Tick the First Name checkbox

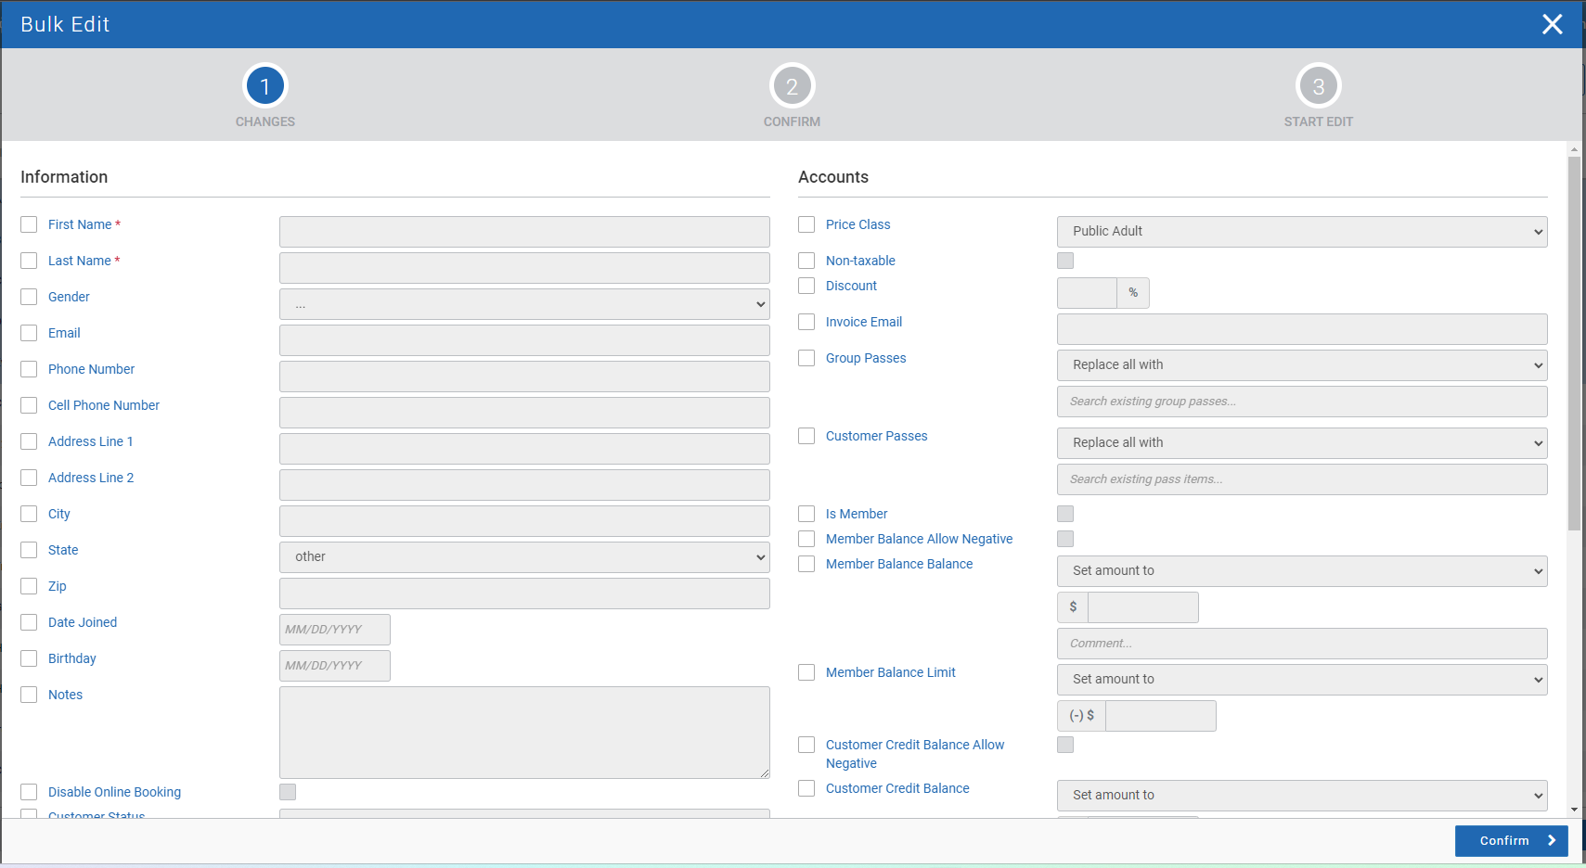point(29,224)
